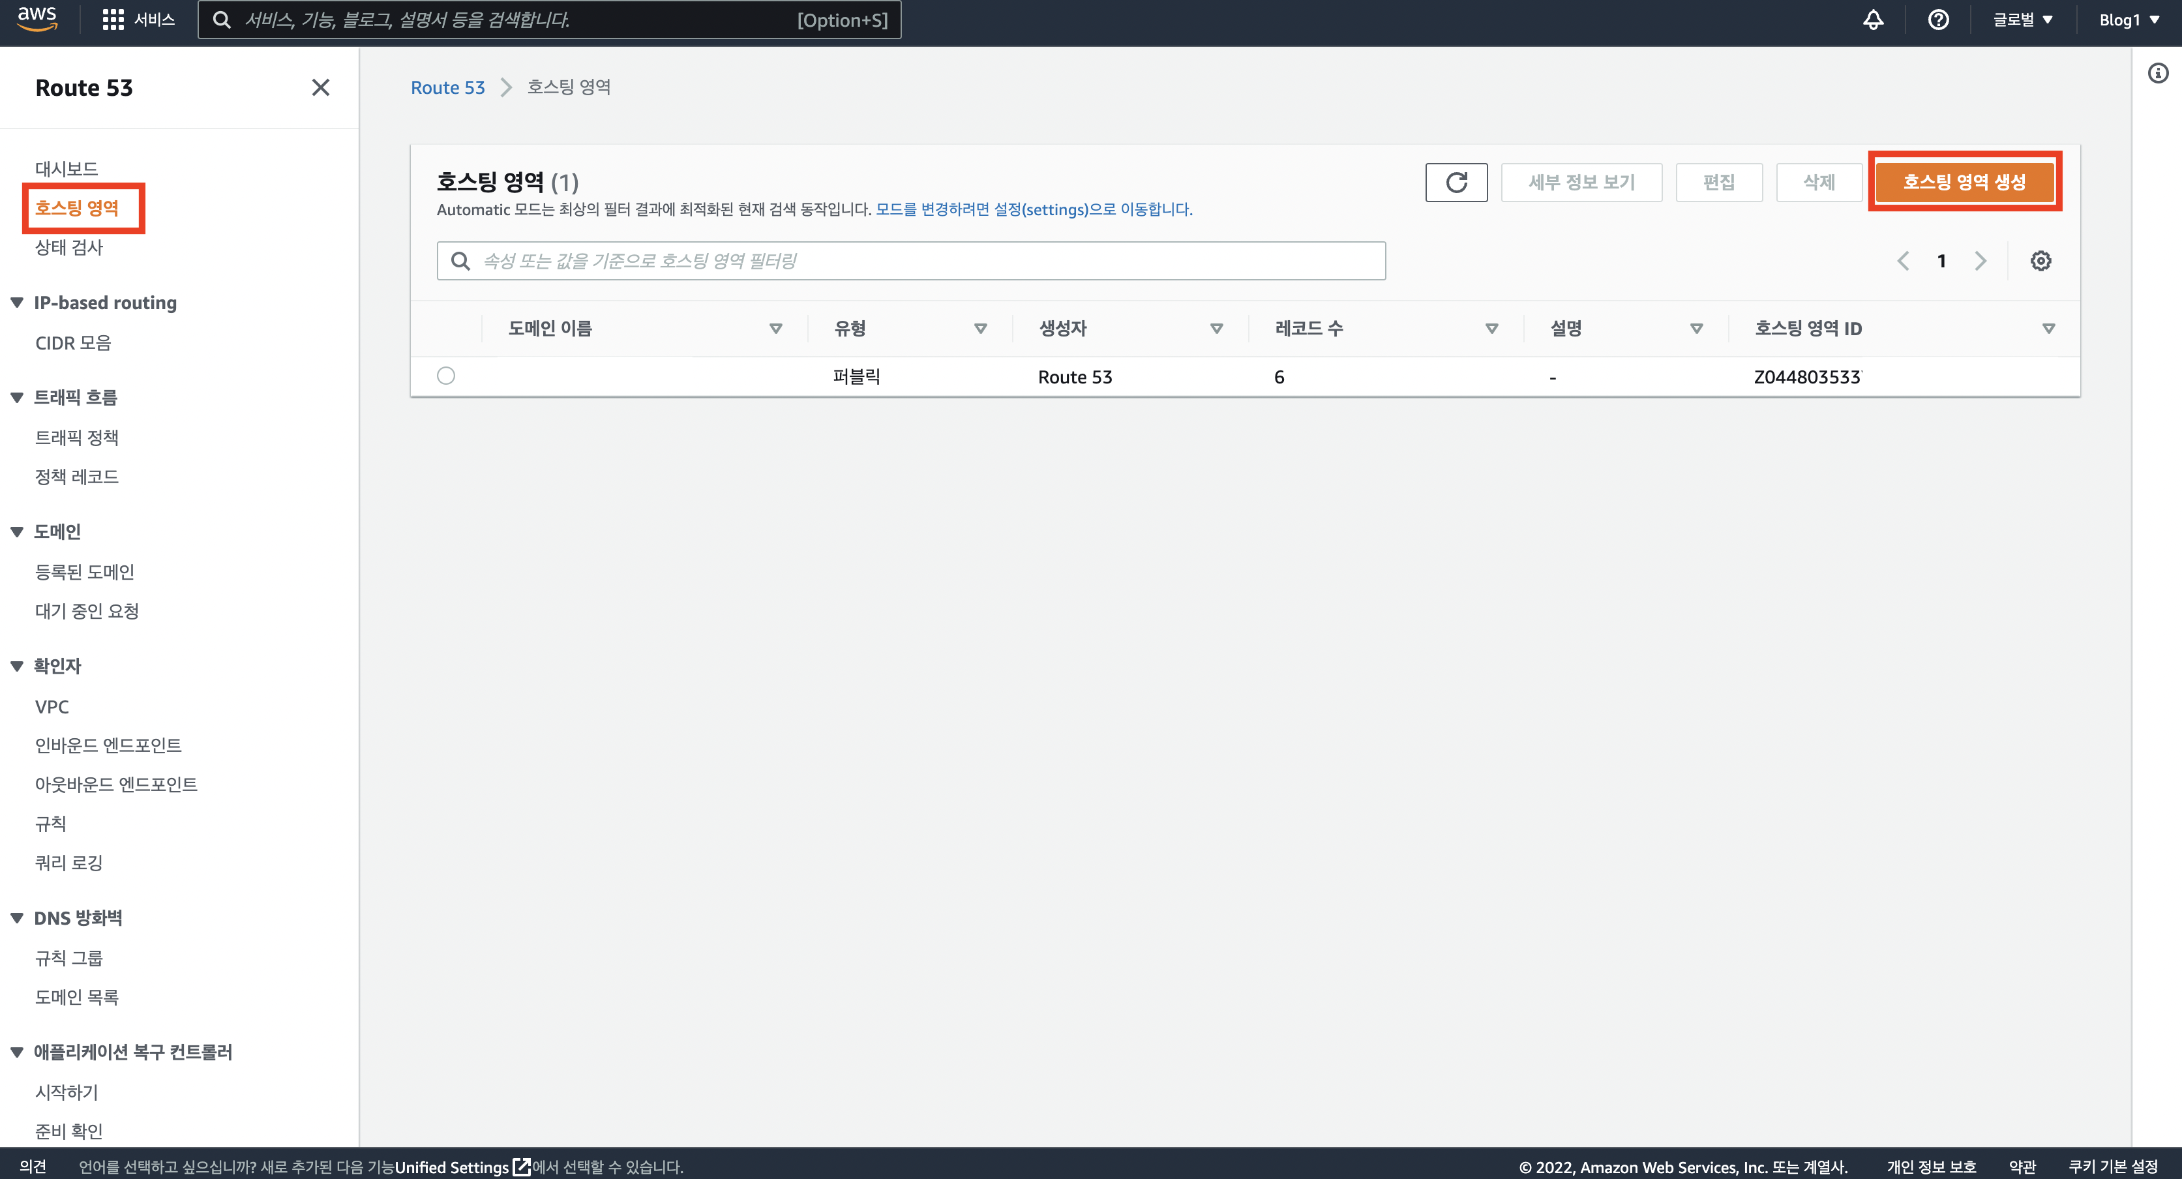
Task: Open table preferences gear icon
Action: tap(2040, 261)
